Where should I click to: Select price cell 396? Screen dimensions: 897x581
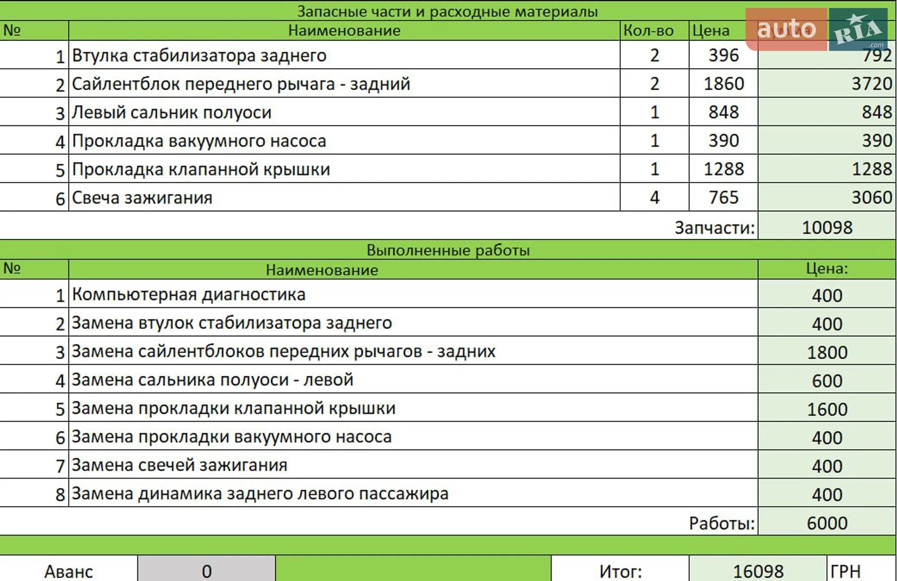coord(723,55)
